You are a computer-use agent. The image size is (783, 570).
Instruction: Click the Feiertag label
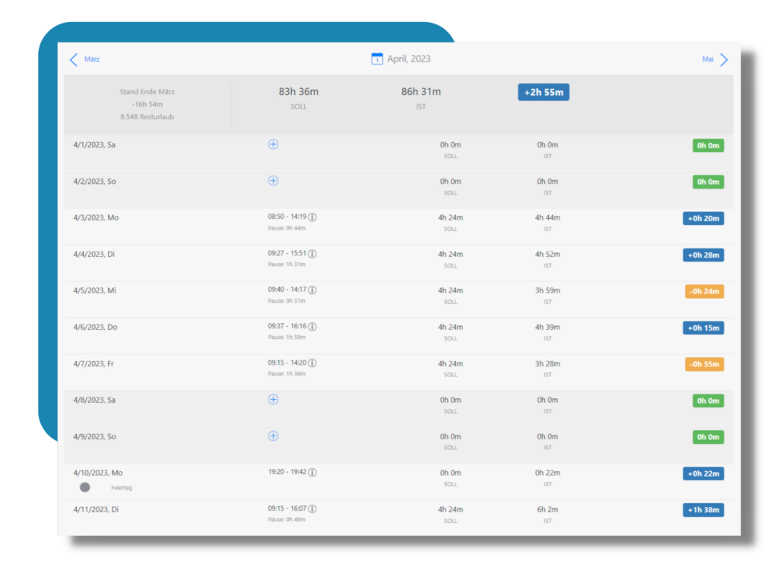[122, 488]
